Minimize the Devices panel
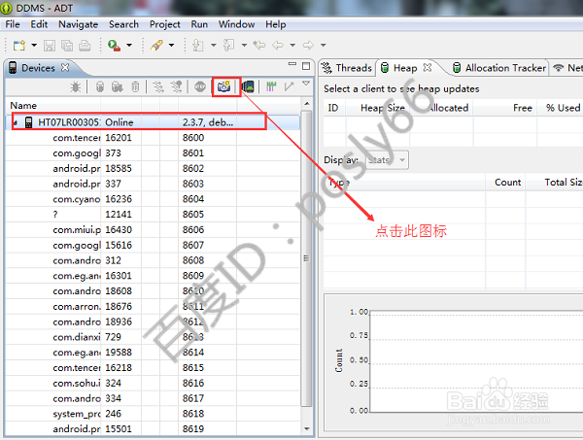Screen dimensions: 583x440 point(292,64)
